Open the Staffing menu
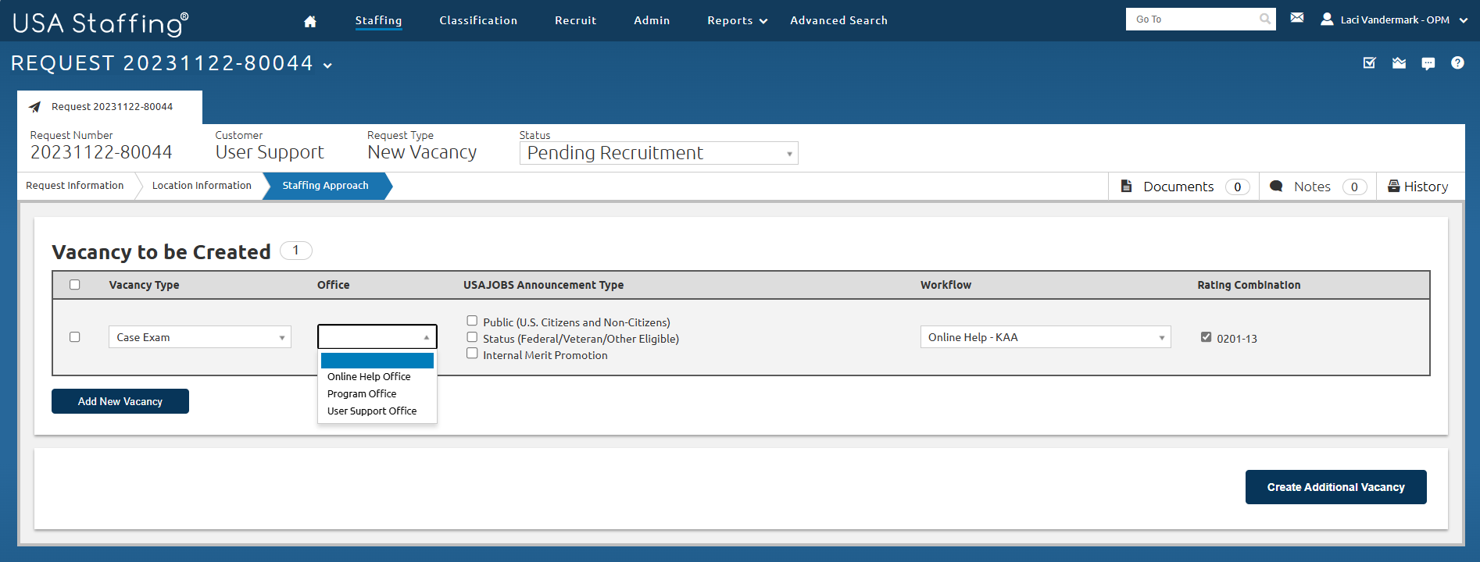This screenshot has width=1480, height=562. point(378,21)
